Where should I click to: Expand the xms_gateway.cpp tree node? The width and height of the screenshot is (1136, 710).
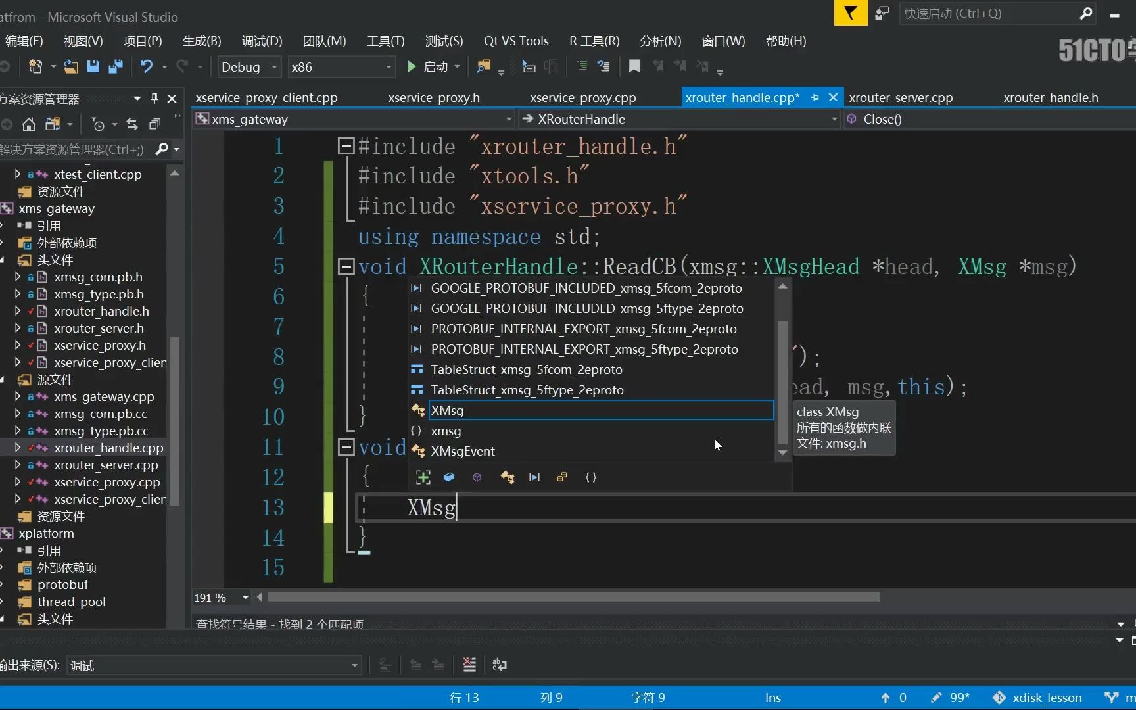coord(18,396)
